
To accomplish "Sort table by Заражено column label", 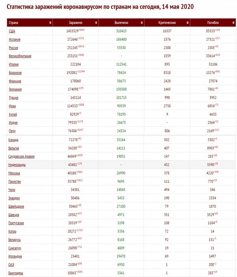I will tap(75, 23).
